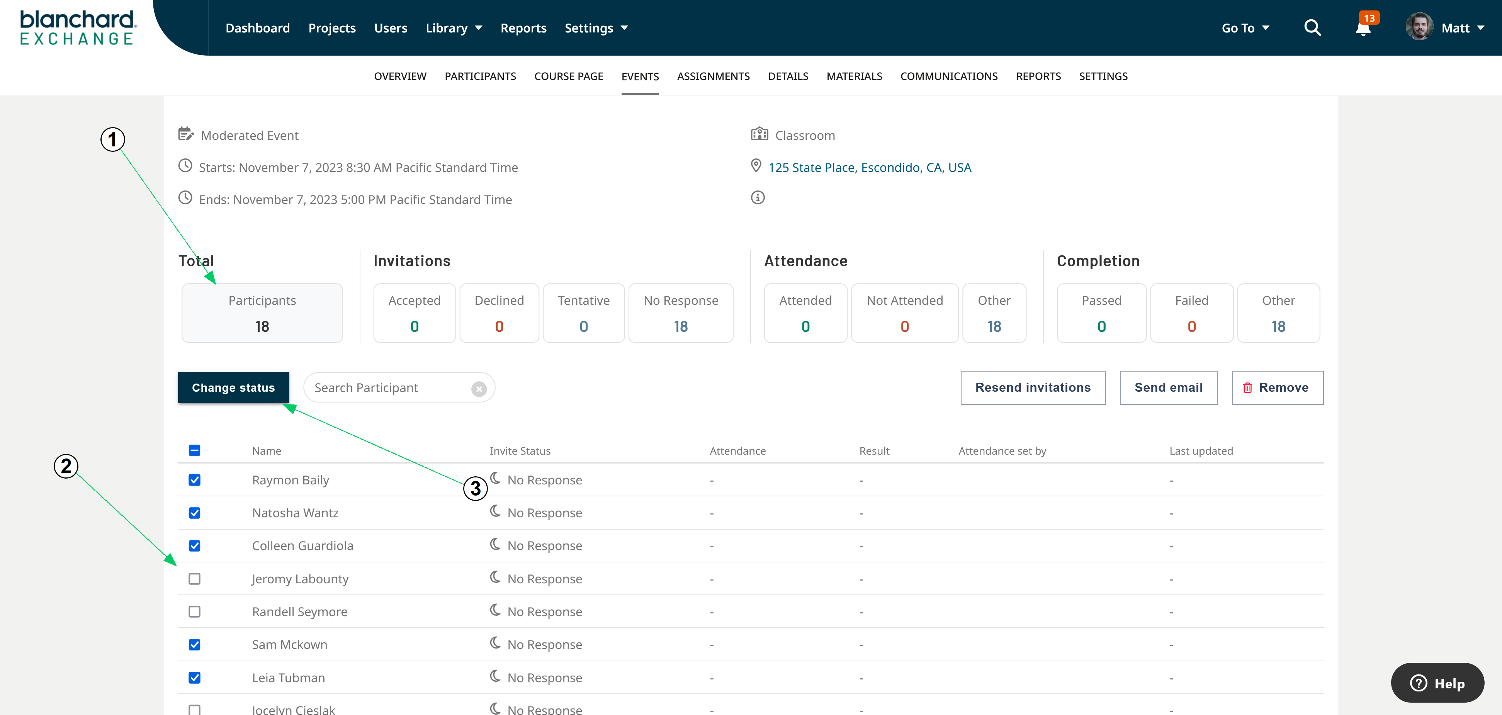Click the Help question mark icon

(x=1418, y=683)
